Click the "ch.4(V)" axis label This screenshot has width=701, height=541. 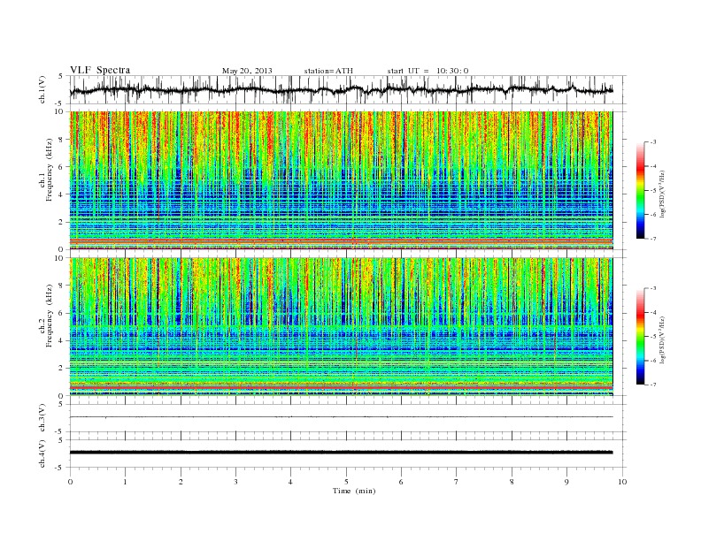tap(42, 454)
